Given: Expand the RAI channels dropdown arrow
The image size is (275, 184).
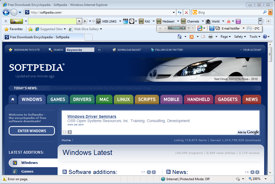Looking at the screenshot, I should (x=154, y=21).
